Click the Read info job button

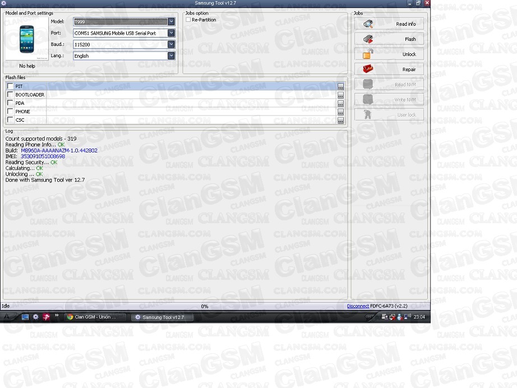pos(389,24)
